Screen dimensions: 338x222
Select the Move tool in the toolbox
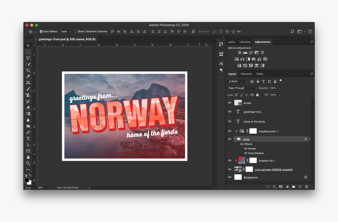(x=28, y=46)
